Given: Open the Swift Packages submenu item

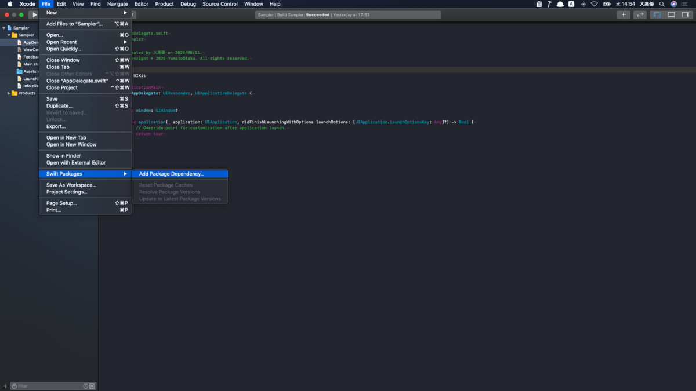Looking at the screenshot, I should [85, 174].
